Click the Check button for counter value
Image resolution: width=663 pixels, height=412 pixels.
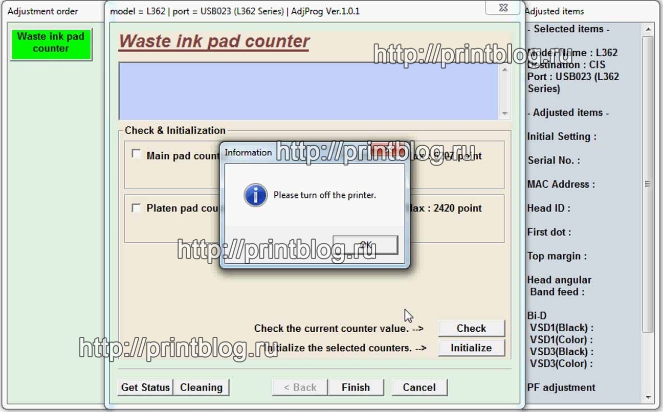coord(471,328)
